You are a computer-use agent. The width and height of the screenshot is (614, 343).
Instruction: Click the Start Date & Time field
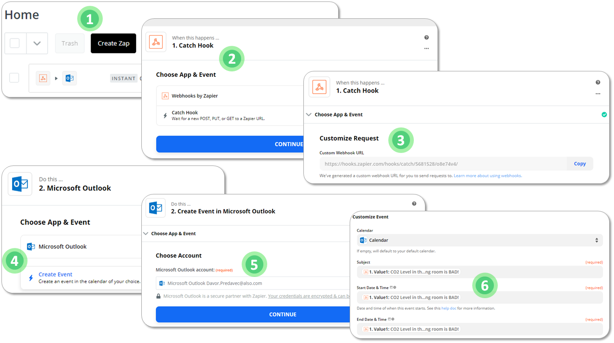coord(480,298)
